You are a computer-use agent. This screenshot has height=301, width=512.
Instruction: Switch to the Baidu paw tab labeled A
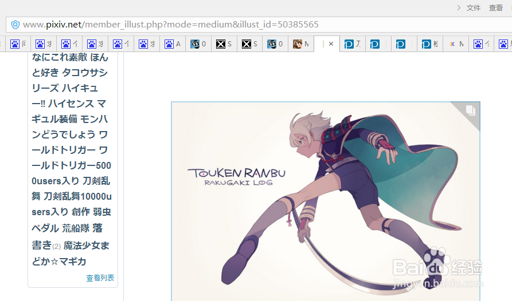(x=173, y=44)
